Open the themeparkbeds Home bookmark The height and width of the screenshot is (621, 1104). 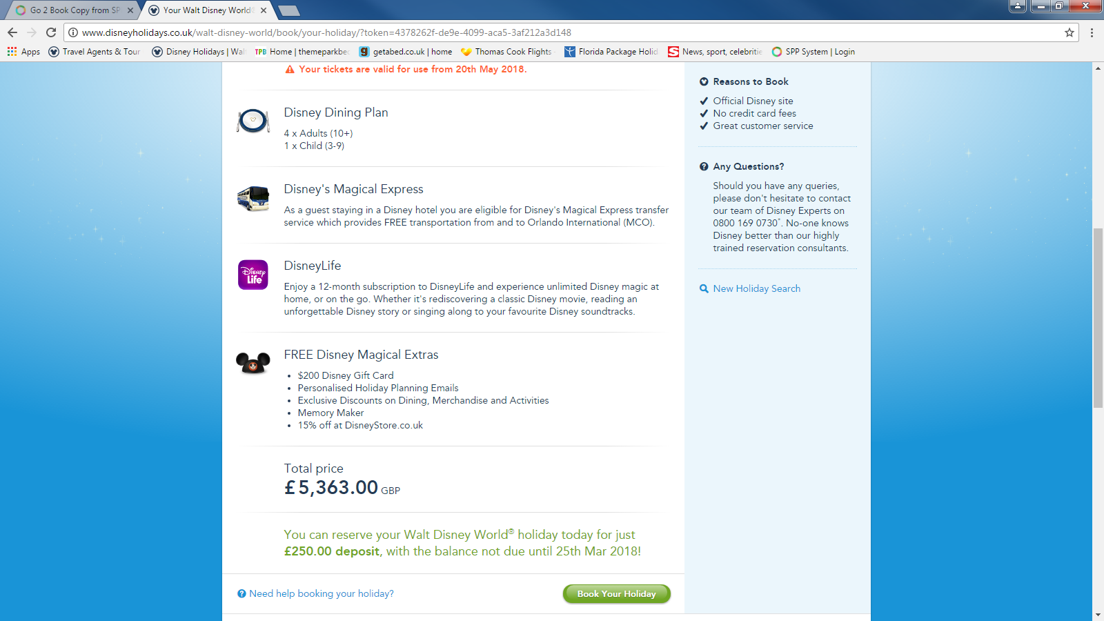coord(302,52)
